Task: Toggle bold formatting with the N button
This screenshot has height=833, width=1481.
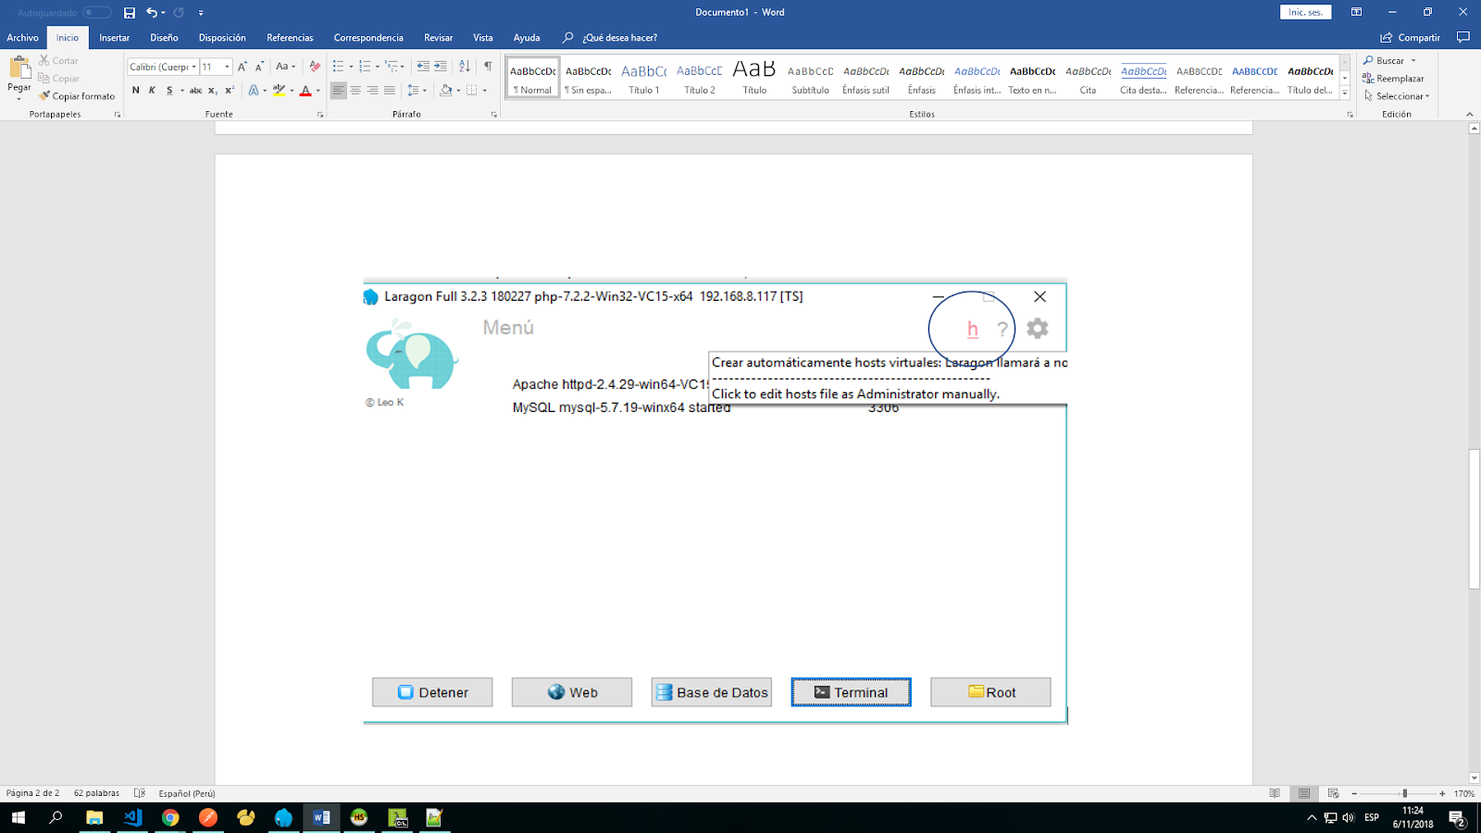Action: click(136, 91)
